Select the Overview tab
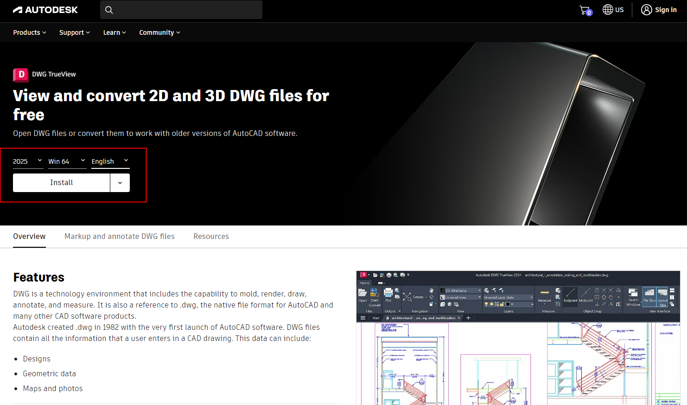Screen dimensions: 687x405 (x=29, y=237)
